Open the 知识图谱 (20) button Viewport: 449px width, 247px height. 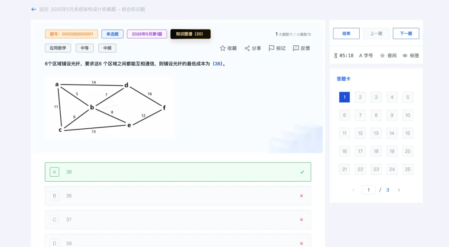click(190, 34)
